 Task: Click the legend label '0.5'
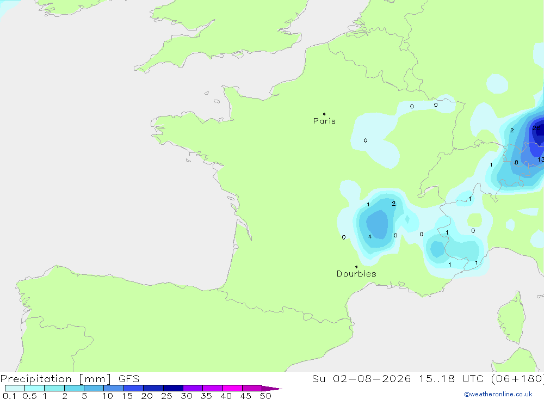(29, 396)
